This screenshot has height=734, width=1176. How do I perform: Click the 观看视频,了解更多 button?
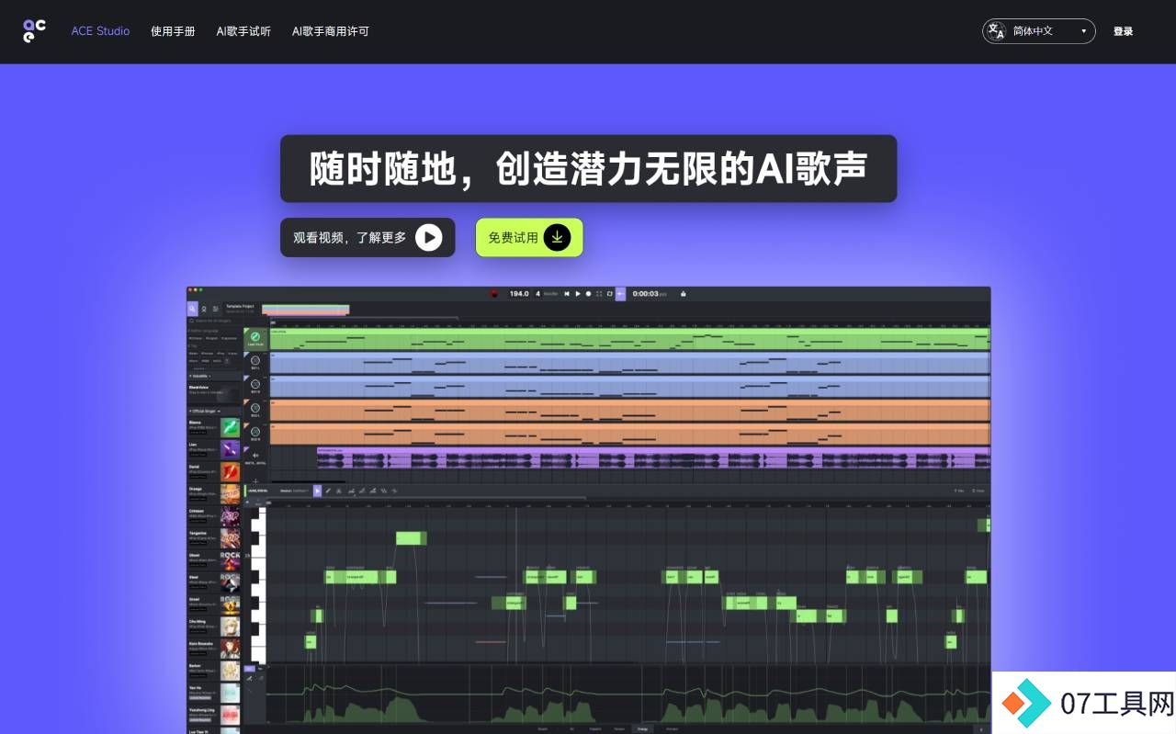(x=367, y=237)
